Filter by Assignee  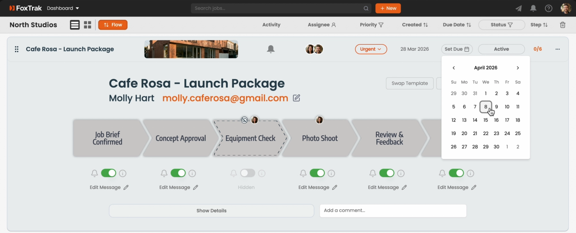(322, 25)
